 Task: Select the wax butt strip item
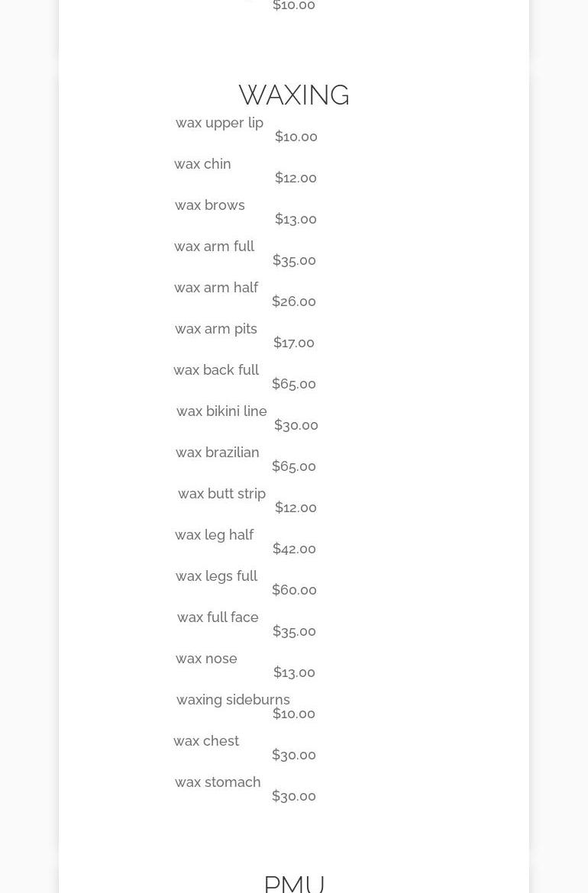click(221, 494)
